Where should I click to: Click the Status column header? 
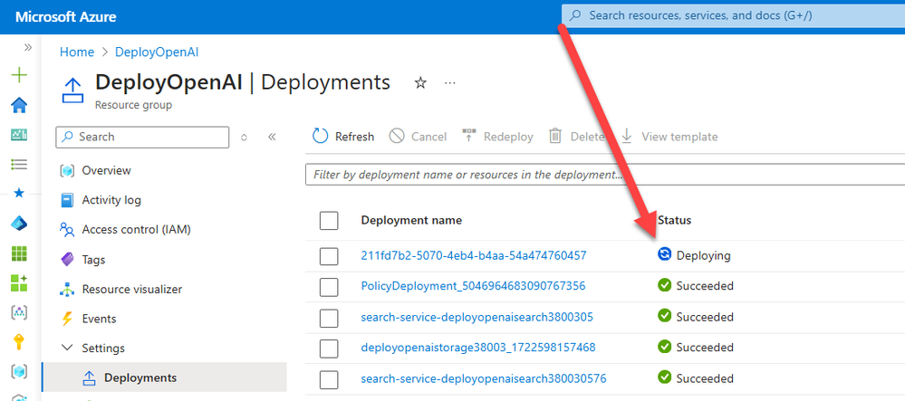(674, 220)
